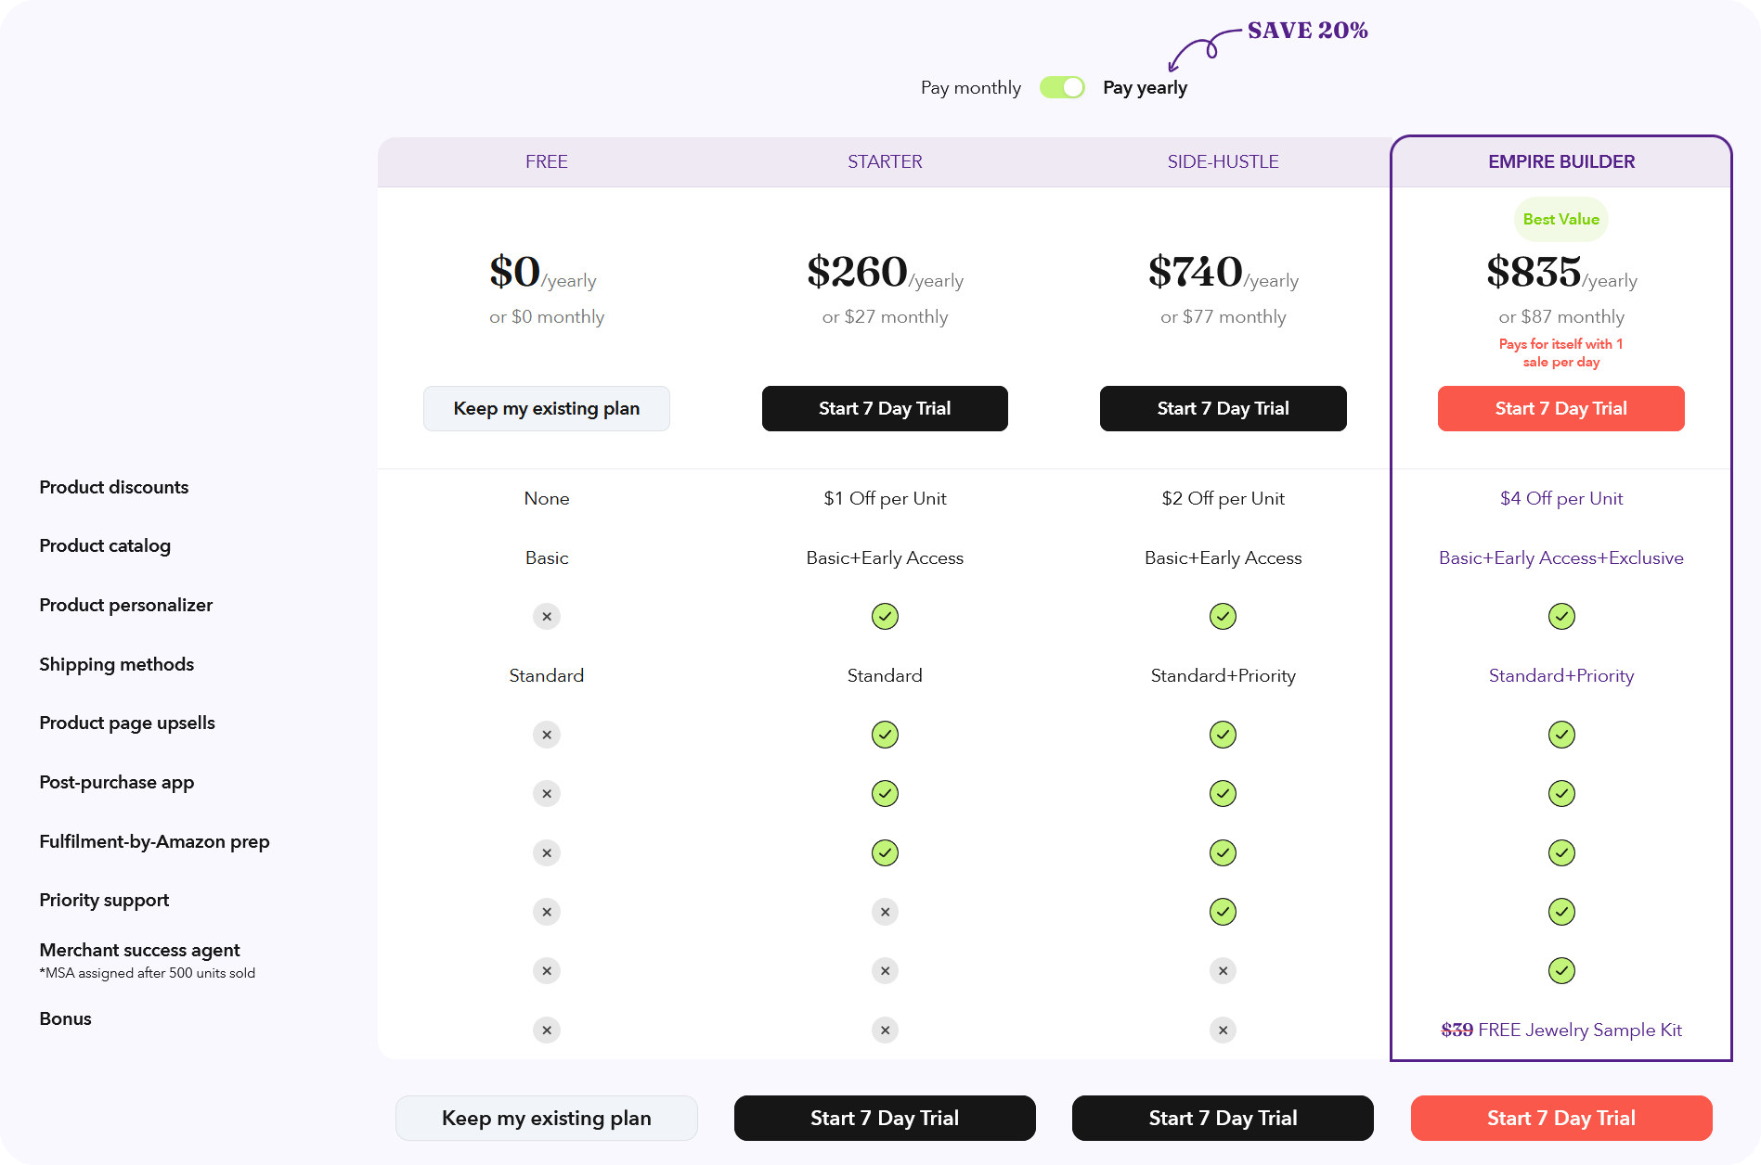
Task: Select the FREE plan column header
Action: coord(546,161)
